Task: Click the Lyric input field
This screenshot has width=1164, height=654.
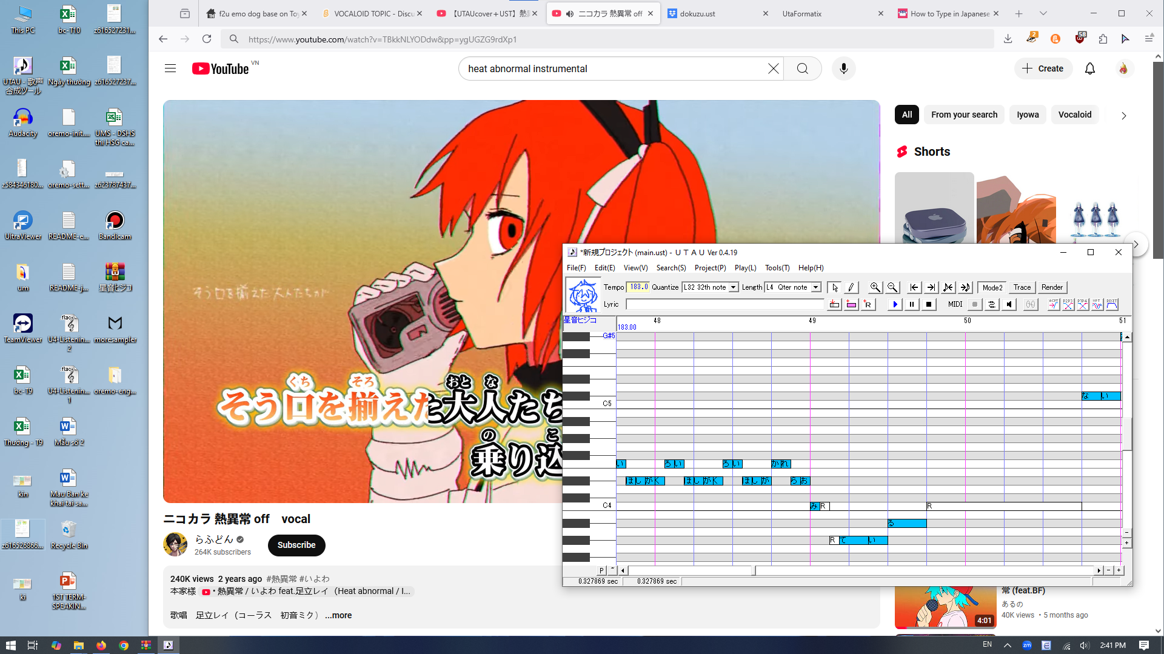Action: point(724,304)
